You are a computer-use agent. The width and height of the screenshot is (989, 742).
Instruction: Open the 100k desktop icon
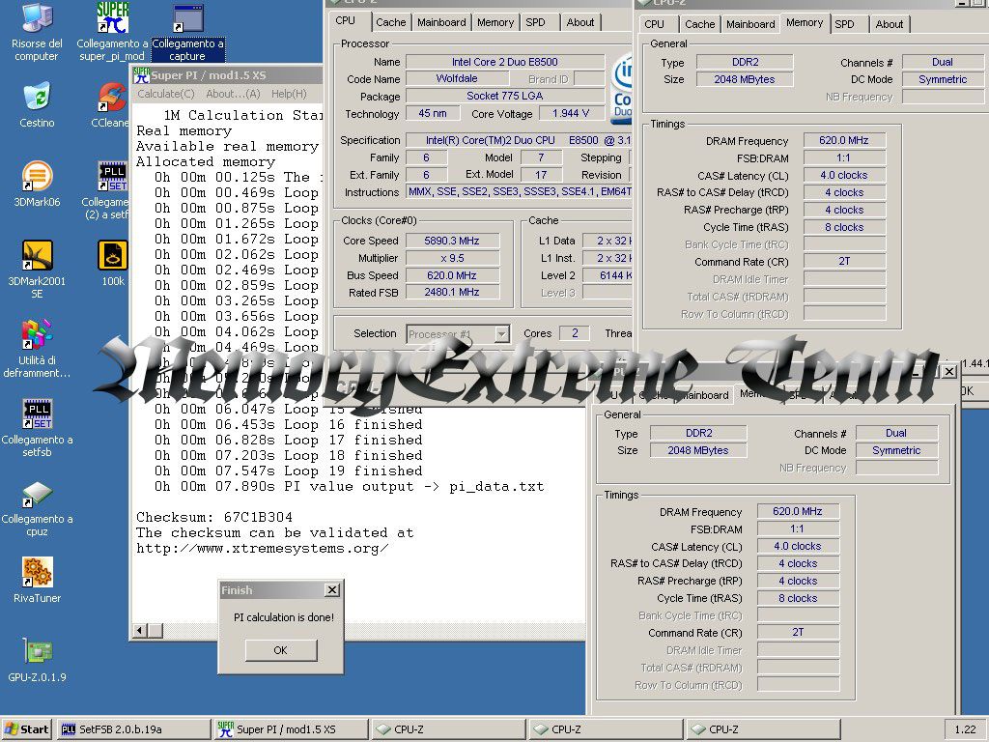[112, 256]
